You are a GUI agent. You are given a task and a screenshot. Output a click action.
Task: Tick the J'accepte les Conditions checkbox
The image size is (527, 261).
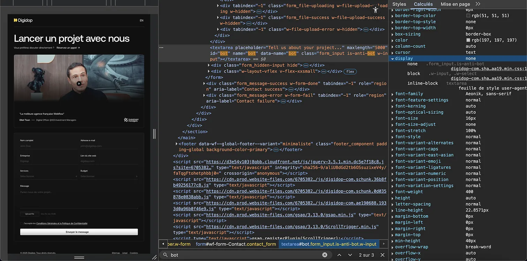[21, 223]
